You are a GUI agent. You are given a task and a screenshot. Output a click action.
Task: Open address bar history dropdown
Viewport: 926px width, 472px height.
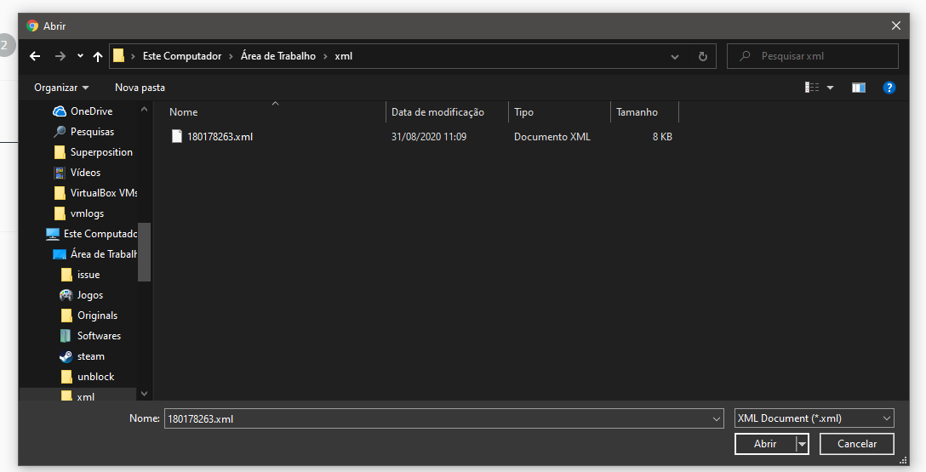tap(674, 56)
